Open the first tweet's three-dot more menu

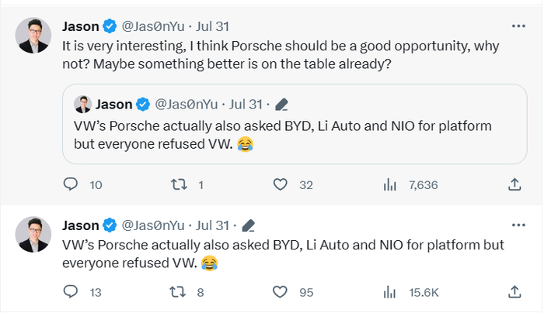[x=518, y=26]
